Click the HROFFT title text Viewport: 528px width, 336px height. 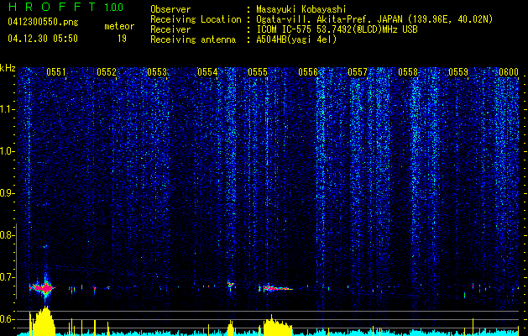(x=53, y=7)
